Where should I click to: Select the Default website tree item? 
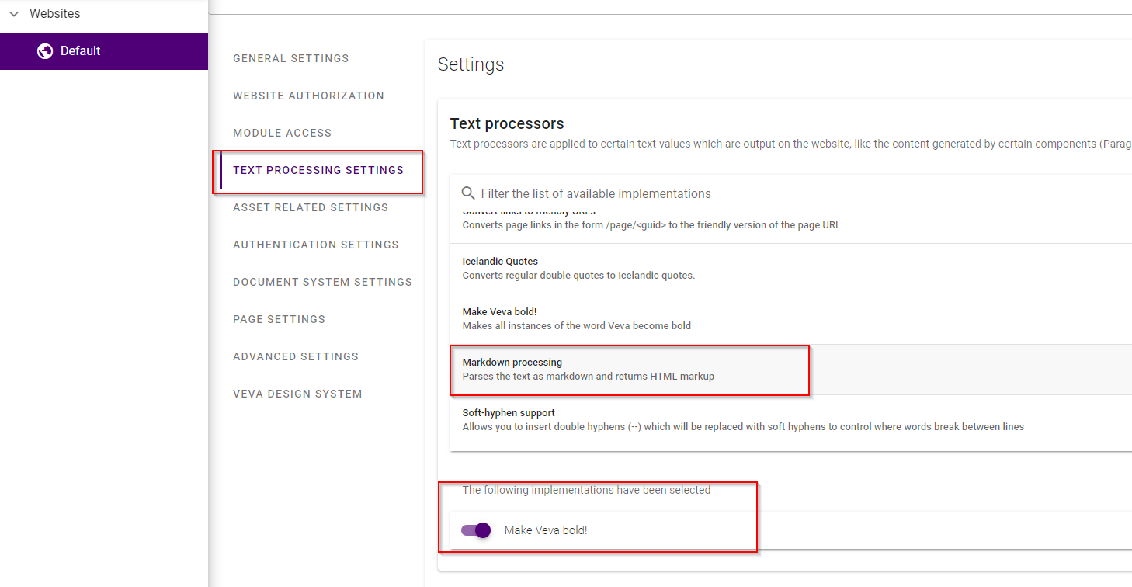[104, 51]
